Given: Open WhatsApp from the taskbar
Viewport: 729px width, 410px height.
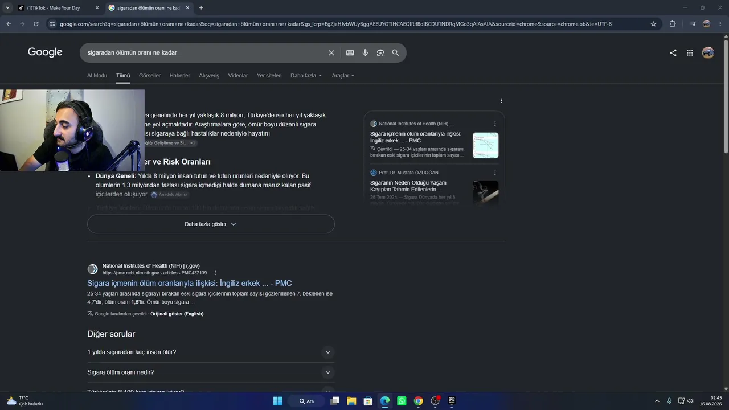Looking at the screenshot, I should [x=402, y=401].
